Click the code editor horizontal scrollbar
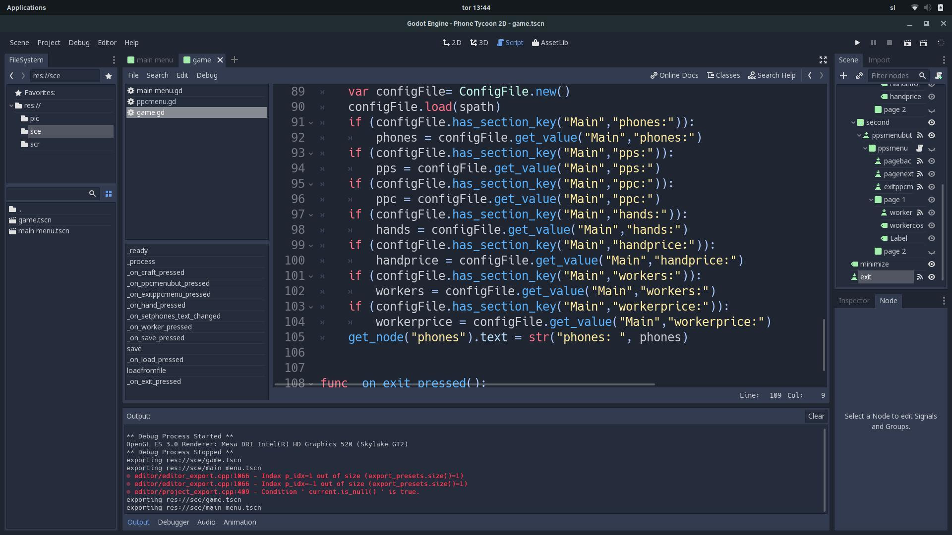Screen dimensions: 952x535 point(465,384)
